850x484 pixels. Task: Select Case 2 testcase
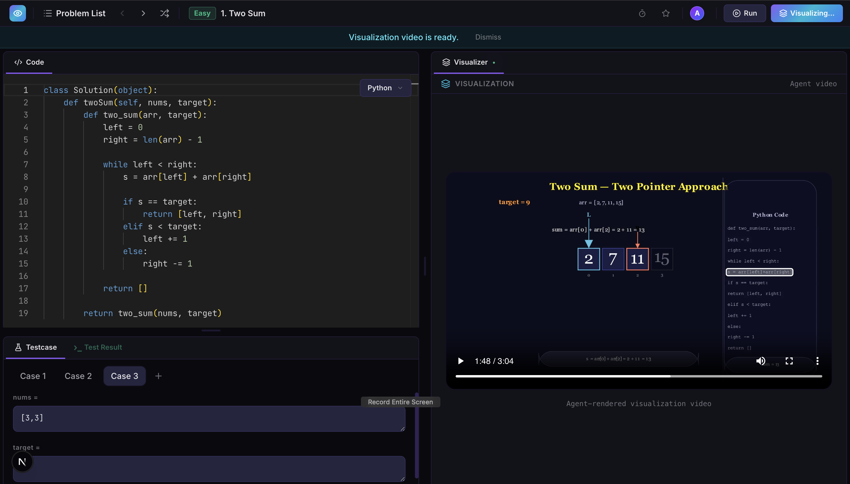click(78, 376)
